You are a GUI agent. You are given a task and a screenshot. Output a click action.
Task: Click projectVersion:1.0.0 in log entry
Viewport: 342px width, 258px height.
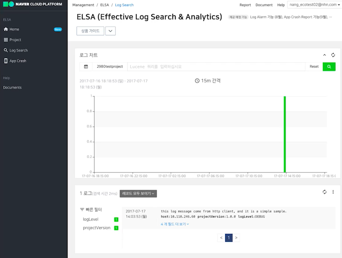click(x=216, y=217)
